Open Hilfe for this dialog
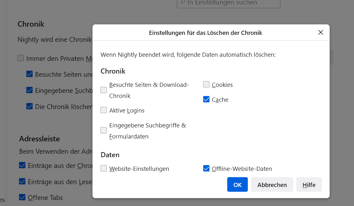This screenshot has width=354, height=206. (309, 185)
